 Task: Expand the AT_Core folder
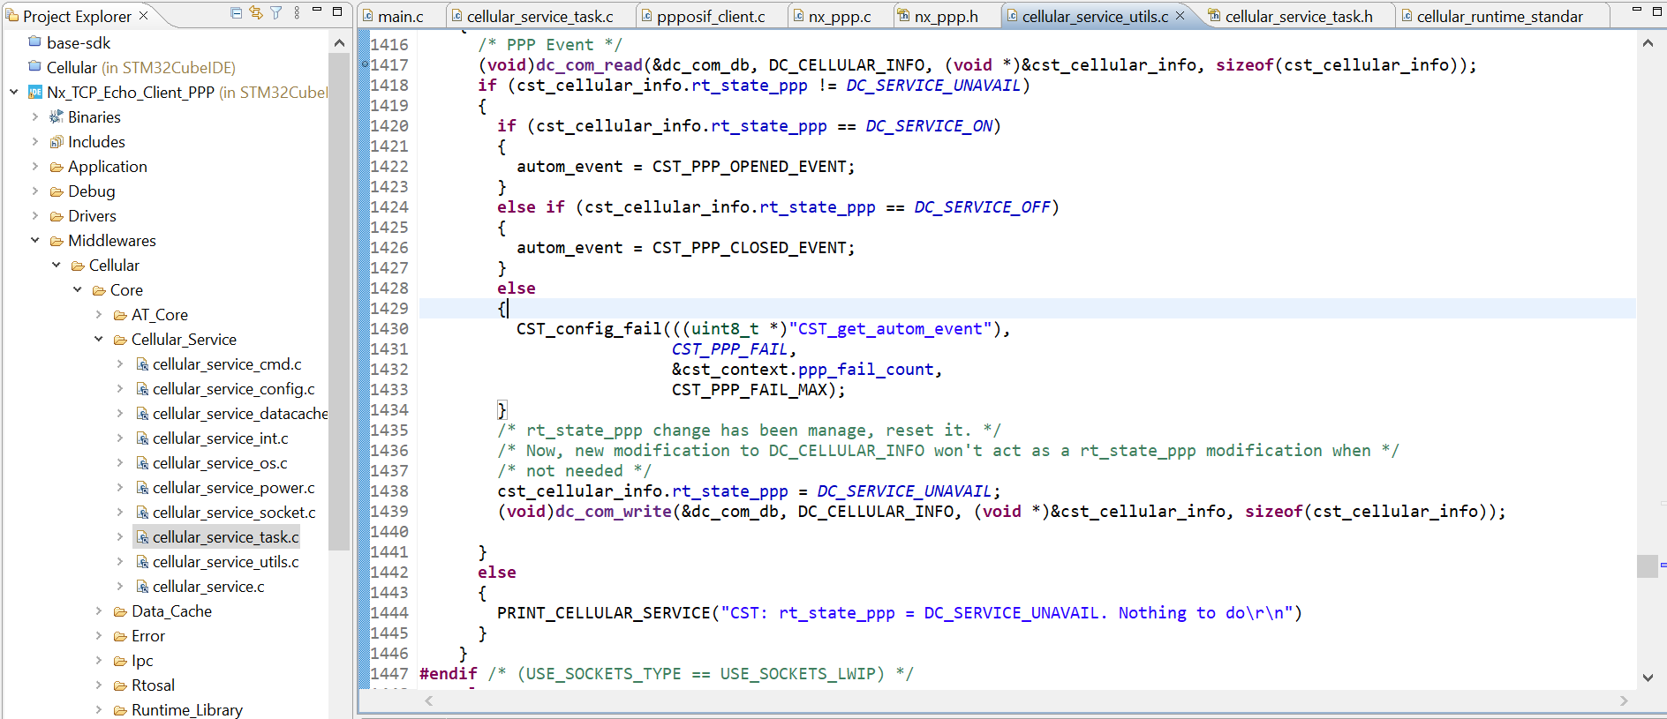[99, 314]
